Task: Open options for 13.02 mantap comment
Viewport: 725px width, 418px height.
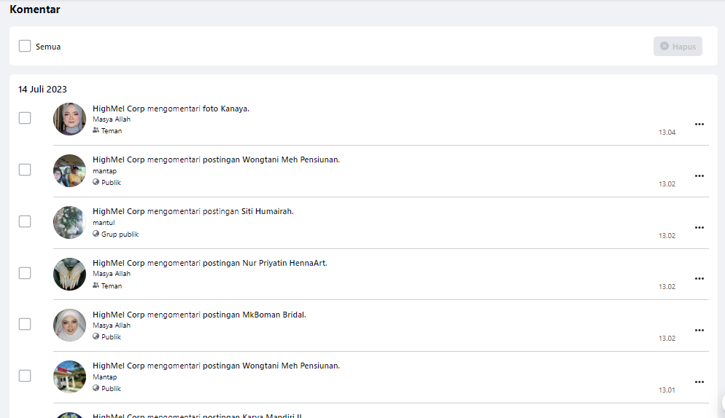Action: [699, 176]
